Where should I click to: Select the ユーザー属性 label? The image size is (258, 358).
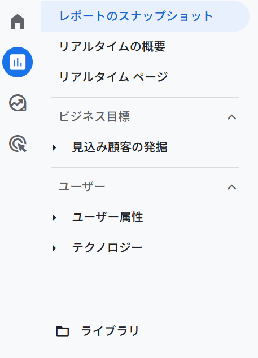[107, 217]
